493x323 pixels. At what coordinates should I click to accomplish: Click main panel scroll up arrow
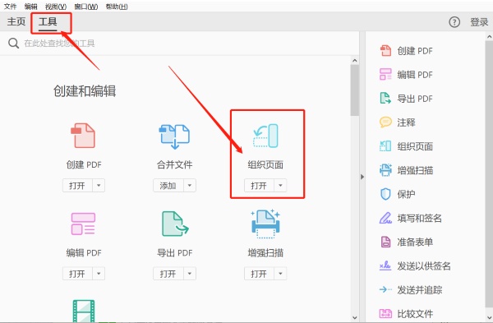(355, 60)
